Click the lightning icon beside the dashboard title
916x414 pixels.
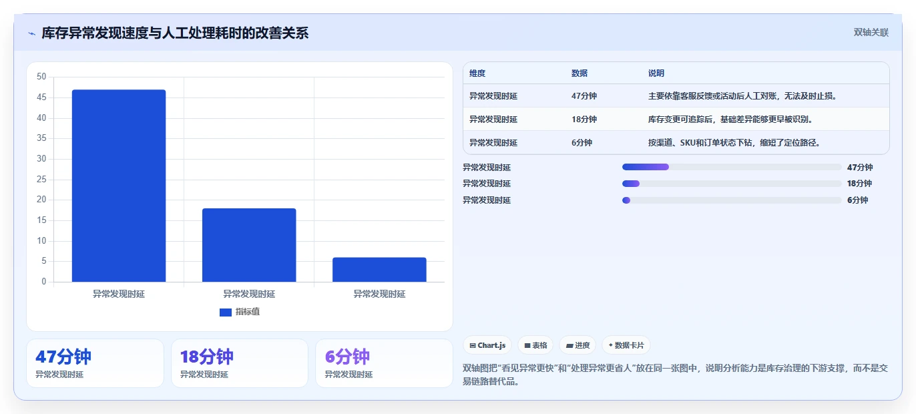(x=31, y=33)
